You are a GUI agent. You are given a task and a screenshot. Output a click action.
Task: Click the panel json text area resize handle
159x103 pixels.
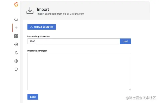click(x=130, y=89)
